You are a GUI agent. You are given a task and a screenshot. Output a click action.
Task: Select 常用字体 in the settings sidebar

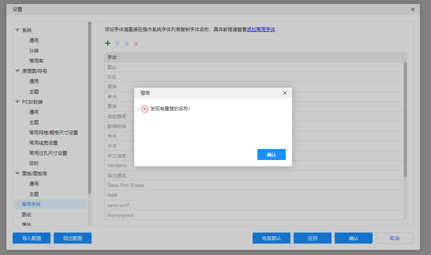click(31, 204)
